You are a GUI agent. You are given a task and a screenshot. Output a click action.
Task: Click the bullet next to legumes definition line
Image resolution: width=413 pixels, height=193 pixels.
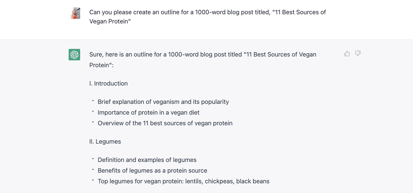(x=93, y=159)
